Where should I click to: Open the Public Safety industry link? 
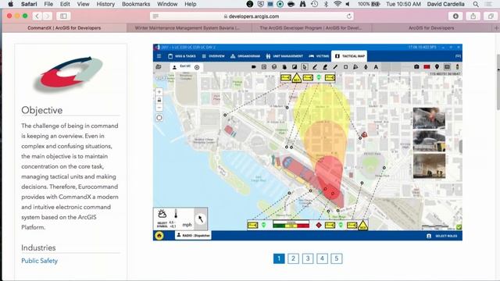(x=40, y=261)
